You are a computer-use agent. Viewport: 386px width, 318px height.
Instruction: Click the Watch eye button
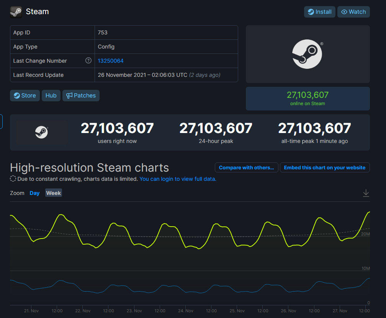coord(353,12)
